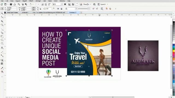Click the rotation angle input field
The image size is (175, 98).
(49, 9)
